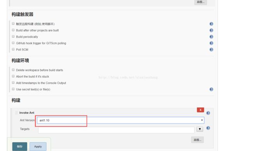Tick Abort the build if it's stuck
Screen dimensions: 253x151
(13, 76)
